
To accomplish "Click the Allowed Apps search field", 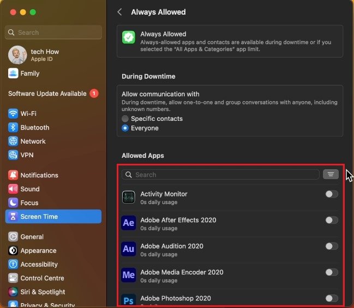I will (x=221, y=175).
